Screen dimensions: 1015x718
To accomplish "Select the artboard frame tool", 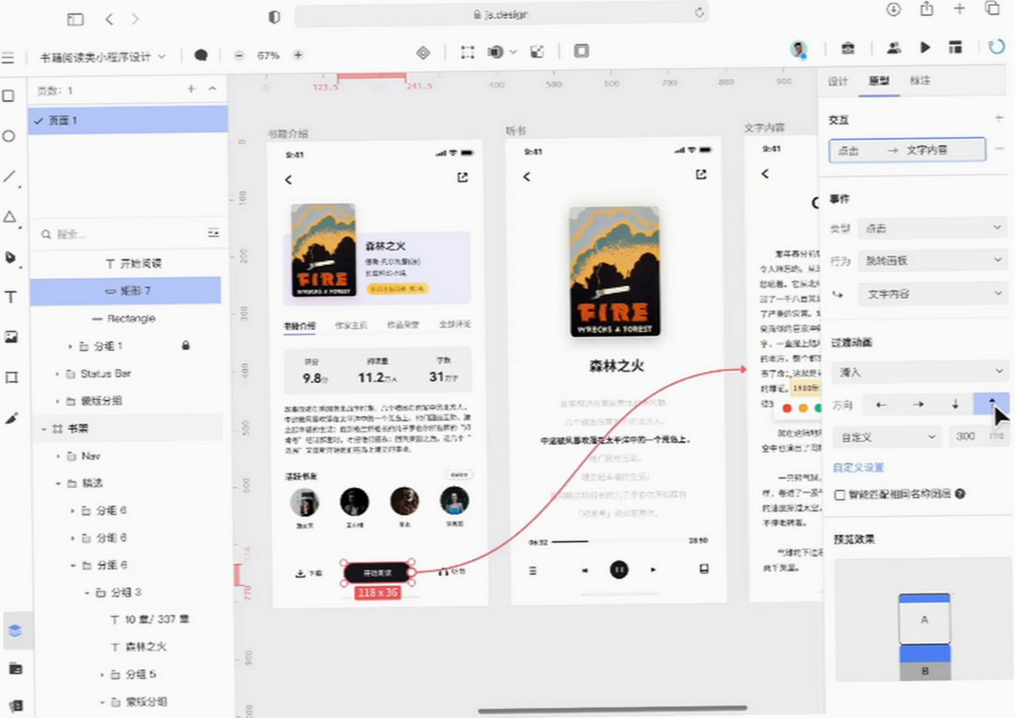I will tap(10, 376).
